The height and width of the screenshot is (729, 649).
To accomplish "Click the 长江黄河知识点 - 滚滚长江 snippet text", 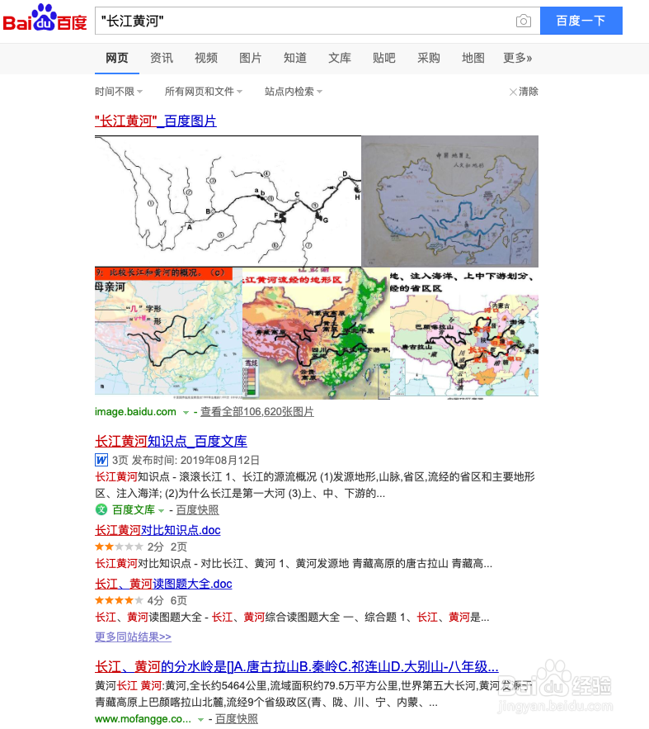I will (x=315, y=485).
